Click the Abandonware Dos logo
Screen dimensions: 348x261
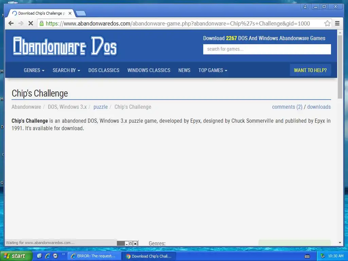(x=65, y=46)
